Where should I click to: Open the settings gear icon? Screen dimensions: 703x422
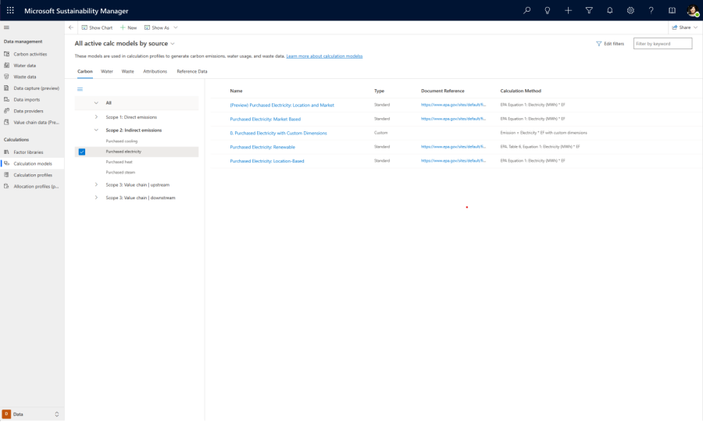[x=630, y=10]
